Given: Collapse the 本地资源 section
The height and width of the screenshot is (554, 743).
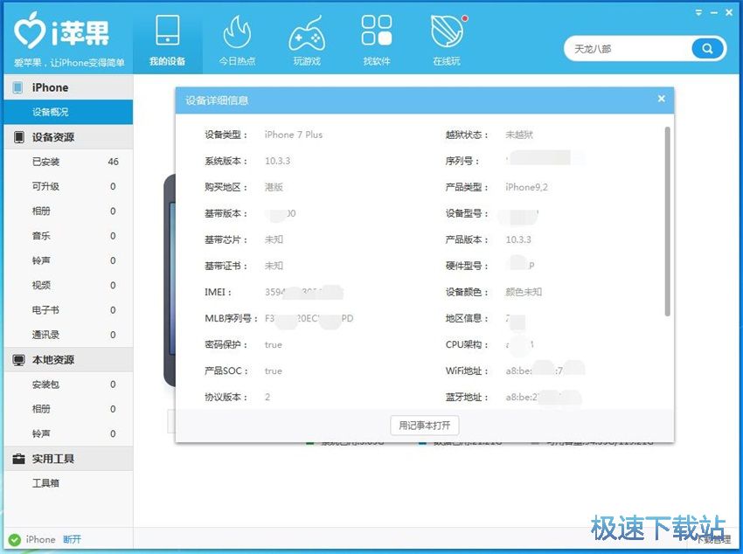Looking at the screenshot, I should tap(68, 360).
